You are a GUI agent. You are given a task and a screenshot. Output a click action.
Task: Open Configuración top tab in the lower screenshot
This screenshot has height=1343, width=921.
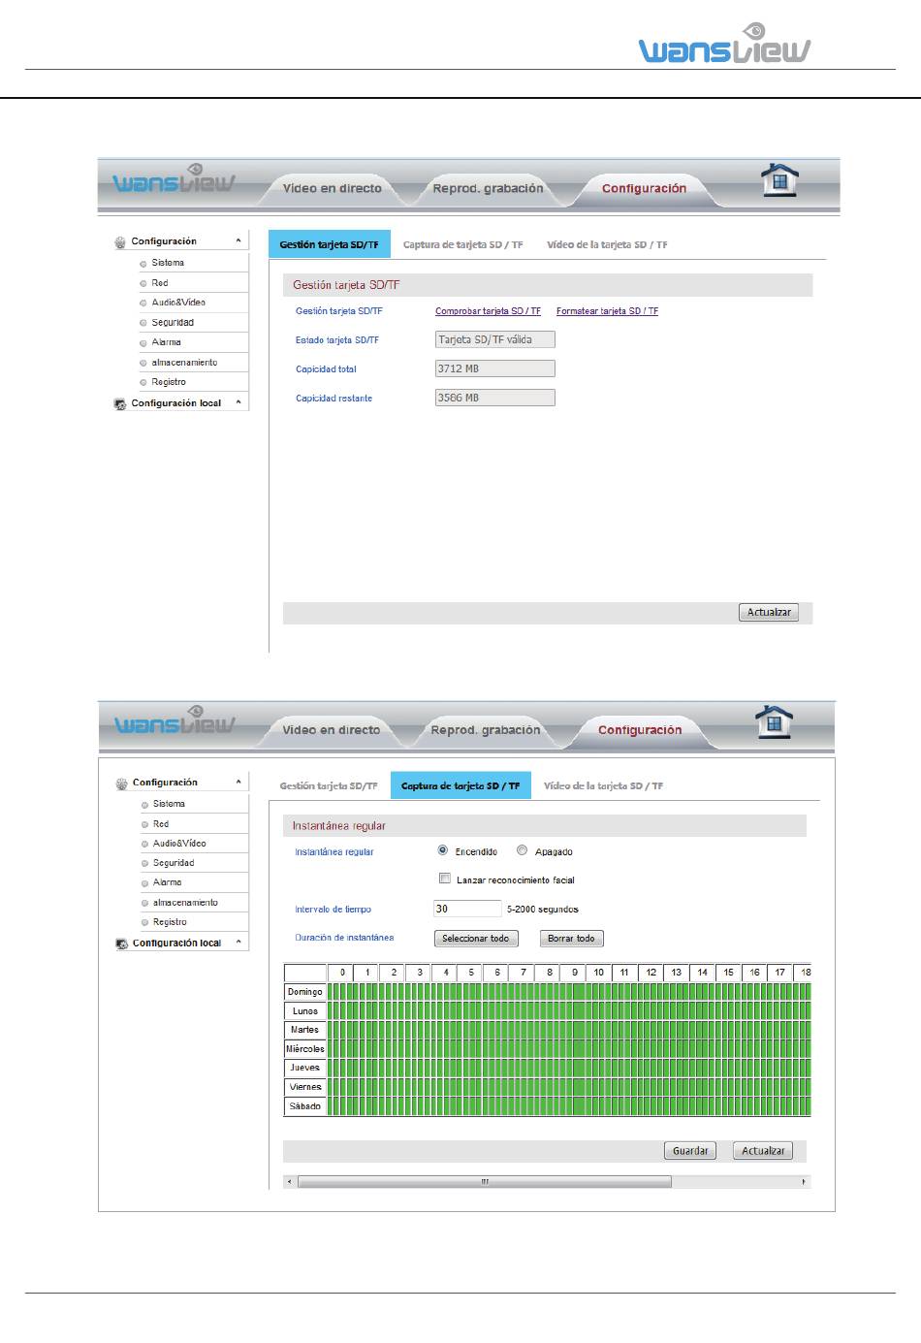[x=640, y=730]
